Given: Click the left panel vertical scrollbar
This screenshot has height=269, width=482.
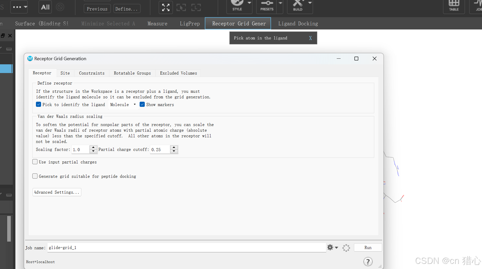Looking at the screenshot, I should [9, 229].
